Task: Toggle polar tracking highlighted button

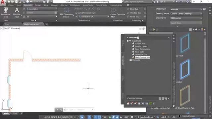Action: point(89,117)
